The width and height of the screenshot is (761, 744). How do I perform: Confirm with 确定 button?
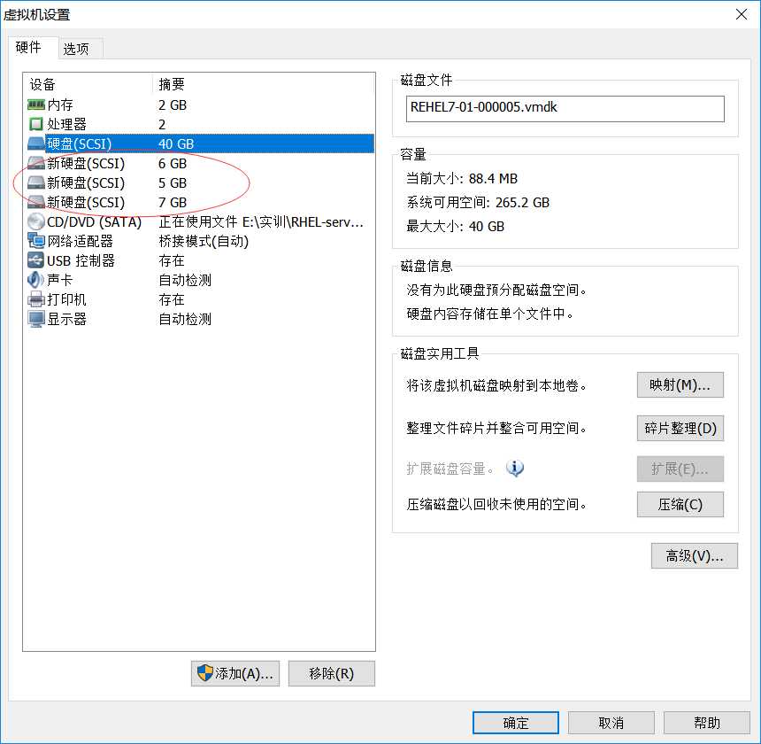click(515, 723)
